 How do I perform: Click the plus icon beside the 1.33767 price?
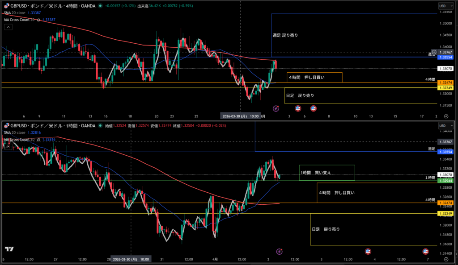434,52
